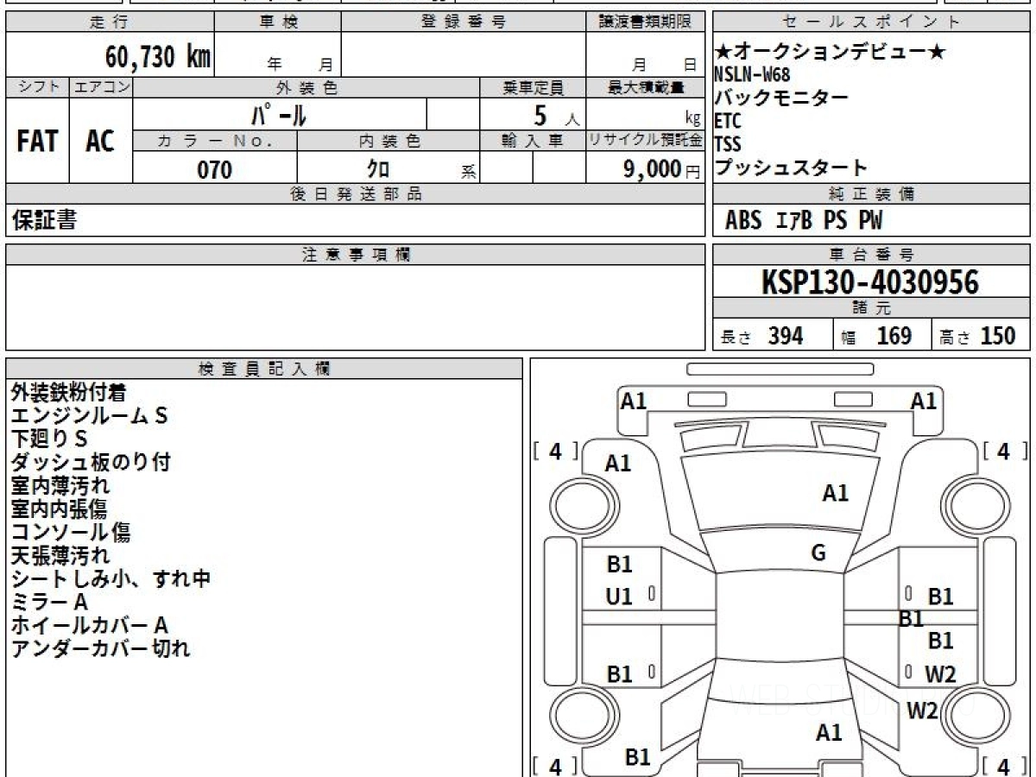Select the 内装色 header

(x=388, y=141)
